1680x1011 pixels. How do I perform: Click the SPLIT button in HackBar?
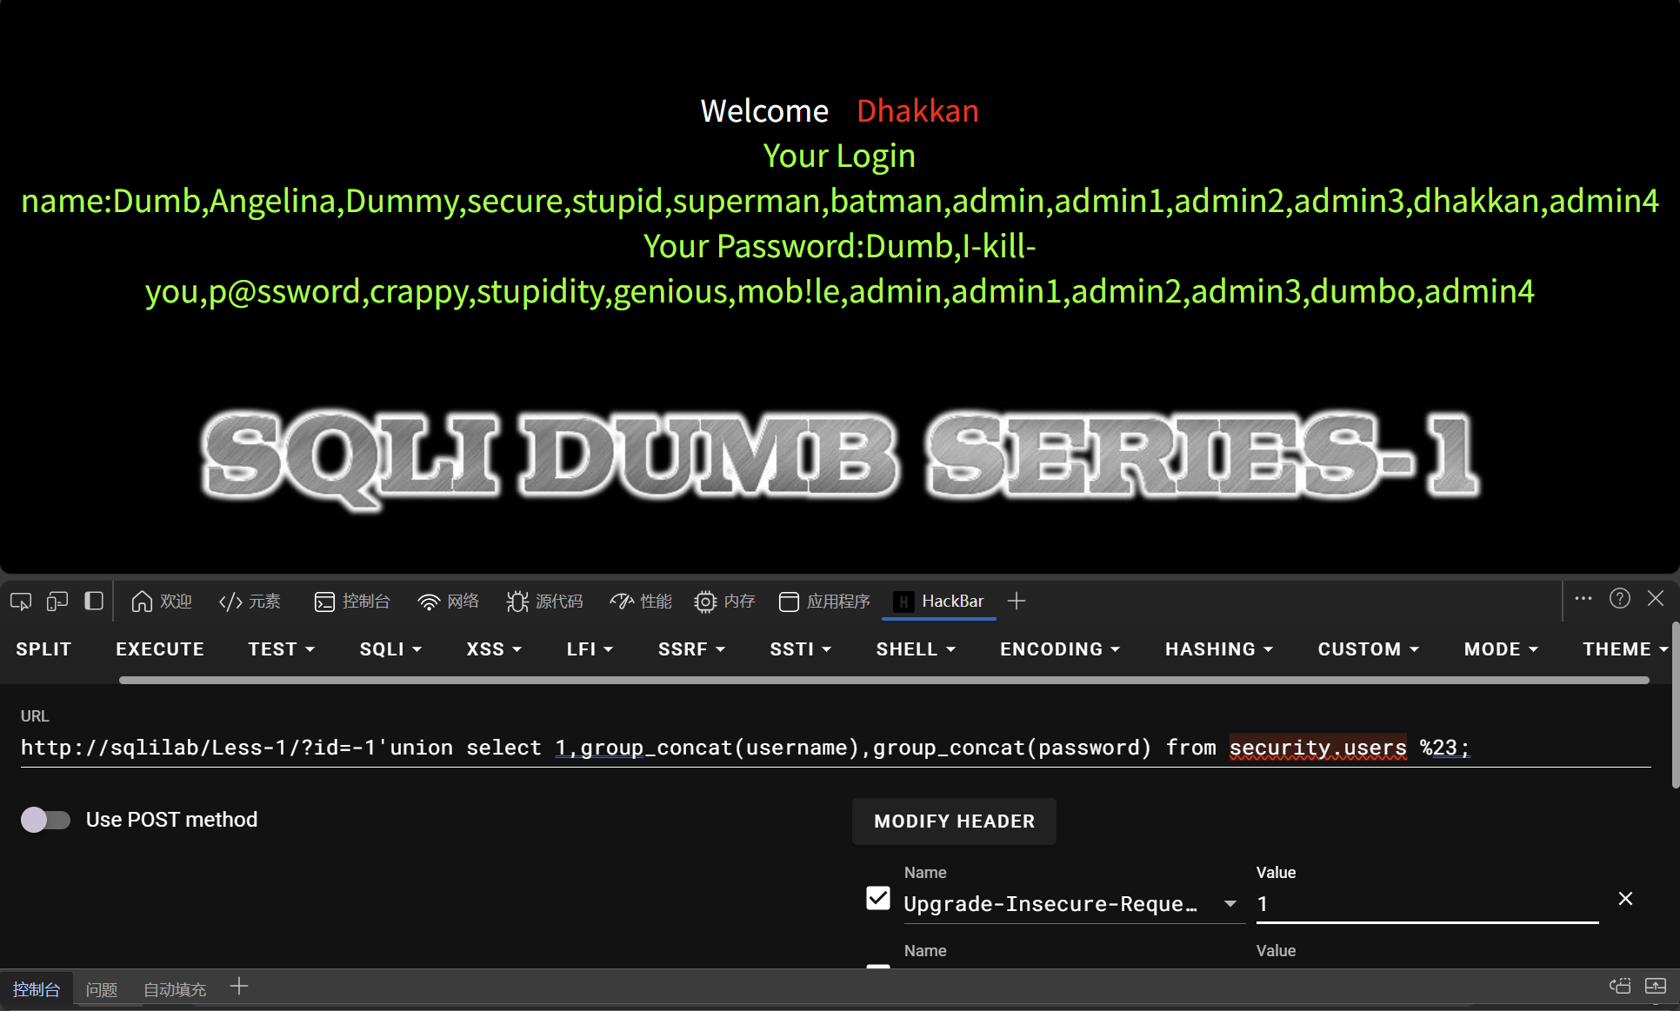tap(43, 649)
